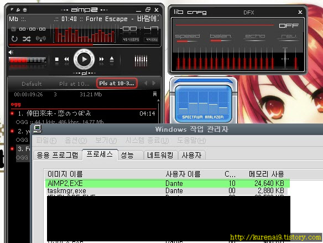Viewport: 323px width, 243px height.
Task: Open the AIMP2 main menu triangle icon
Action: [12, 9]
